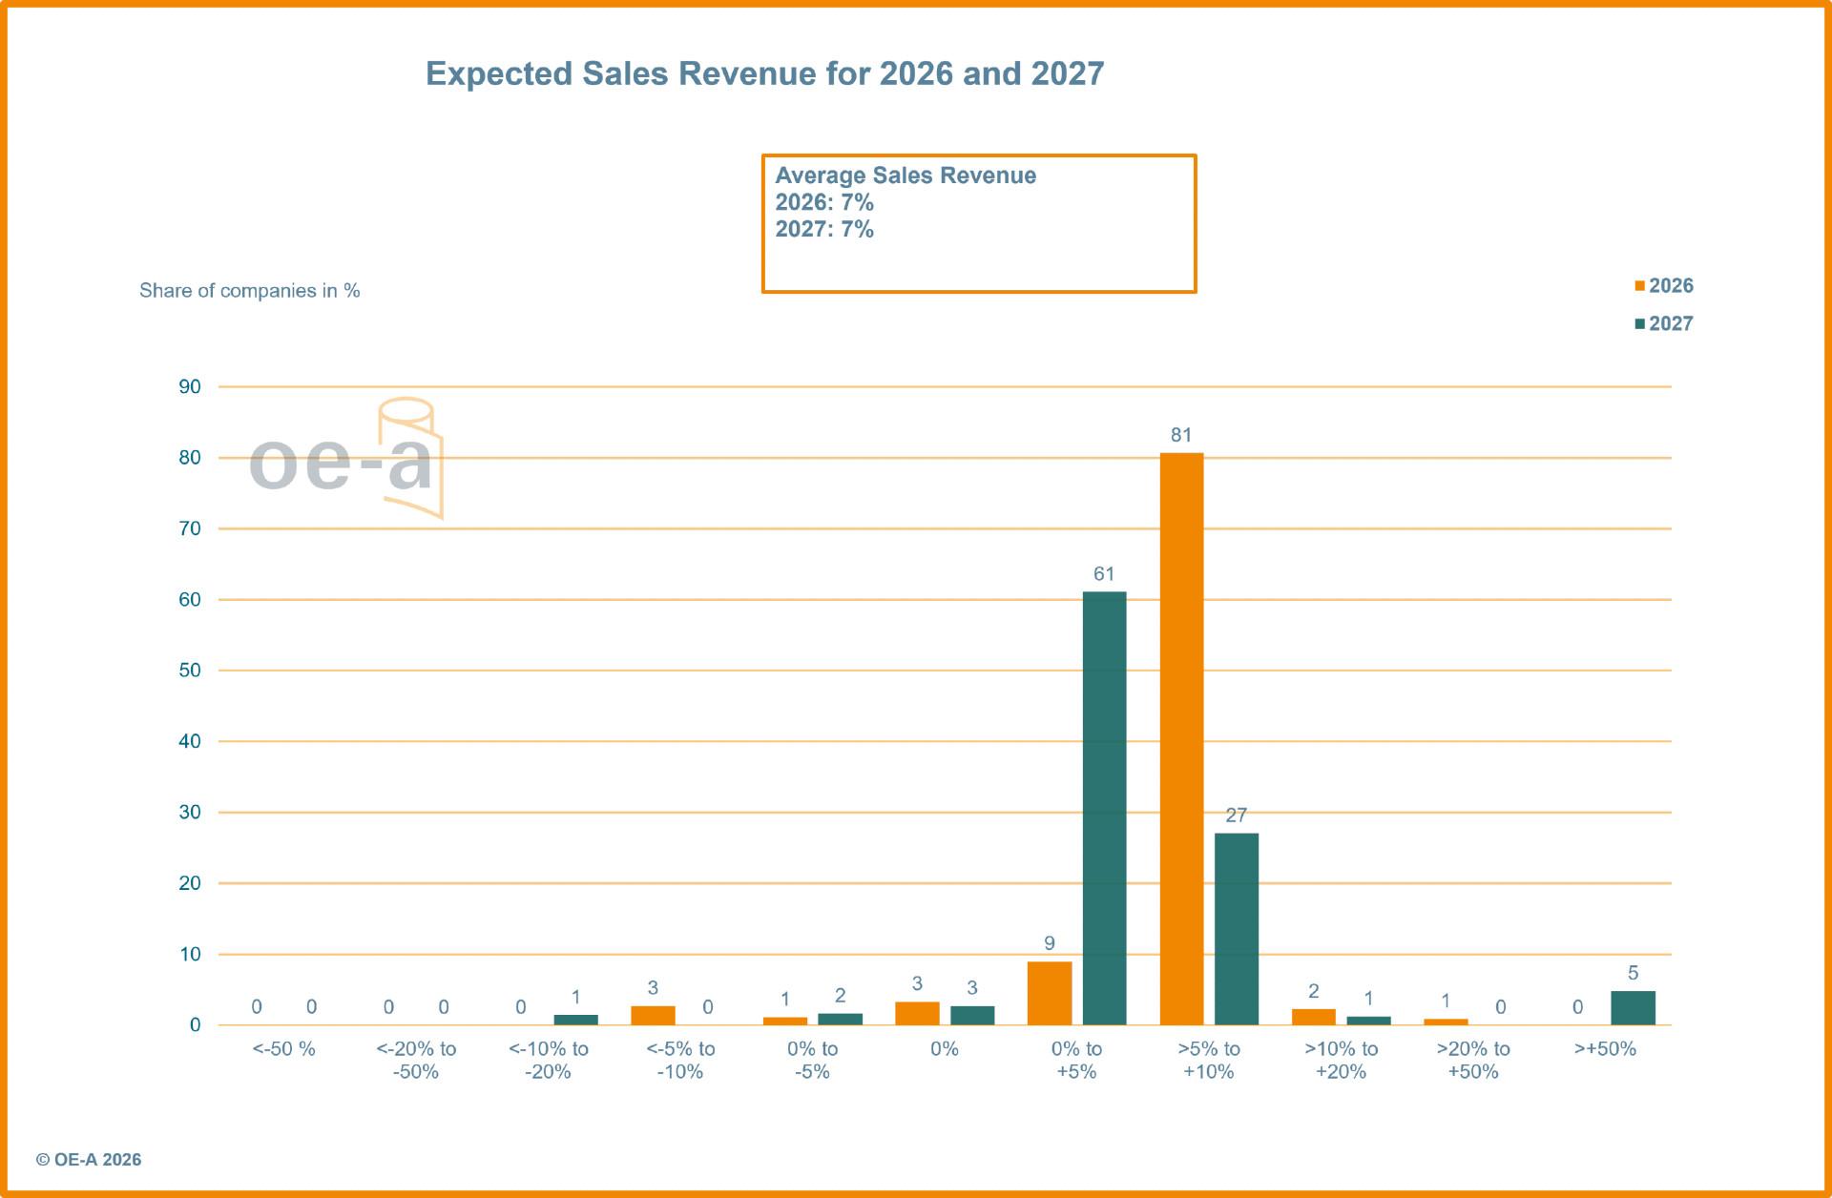Click the orange bar in '0%' group
This screenshot has width=1832, height=1198.
tap(917, 1014)
